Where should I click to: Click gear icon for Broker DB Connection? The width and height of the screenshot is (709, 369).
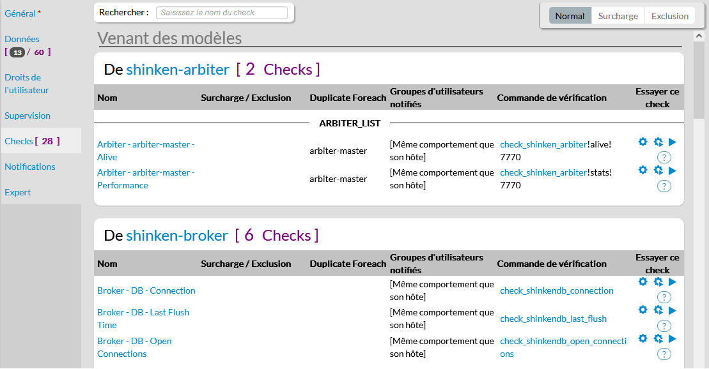(x=643, y=282)
